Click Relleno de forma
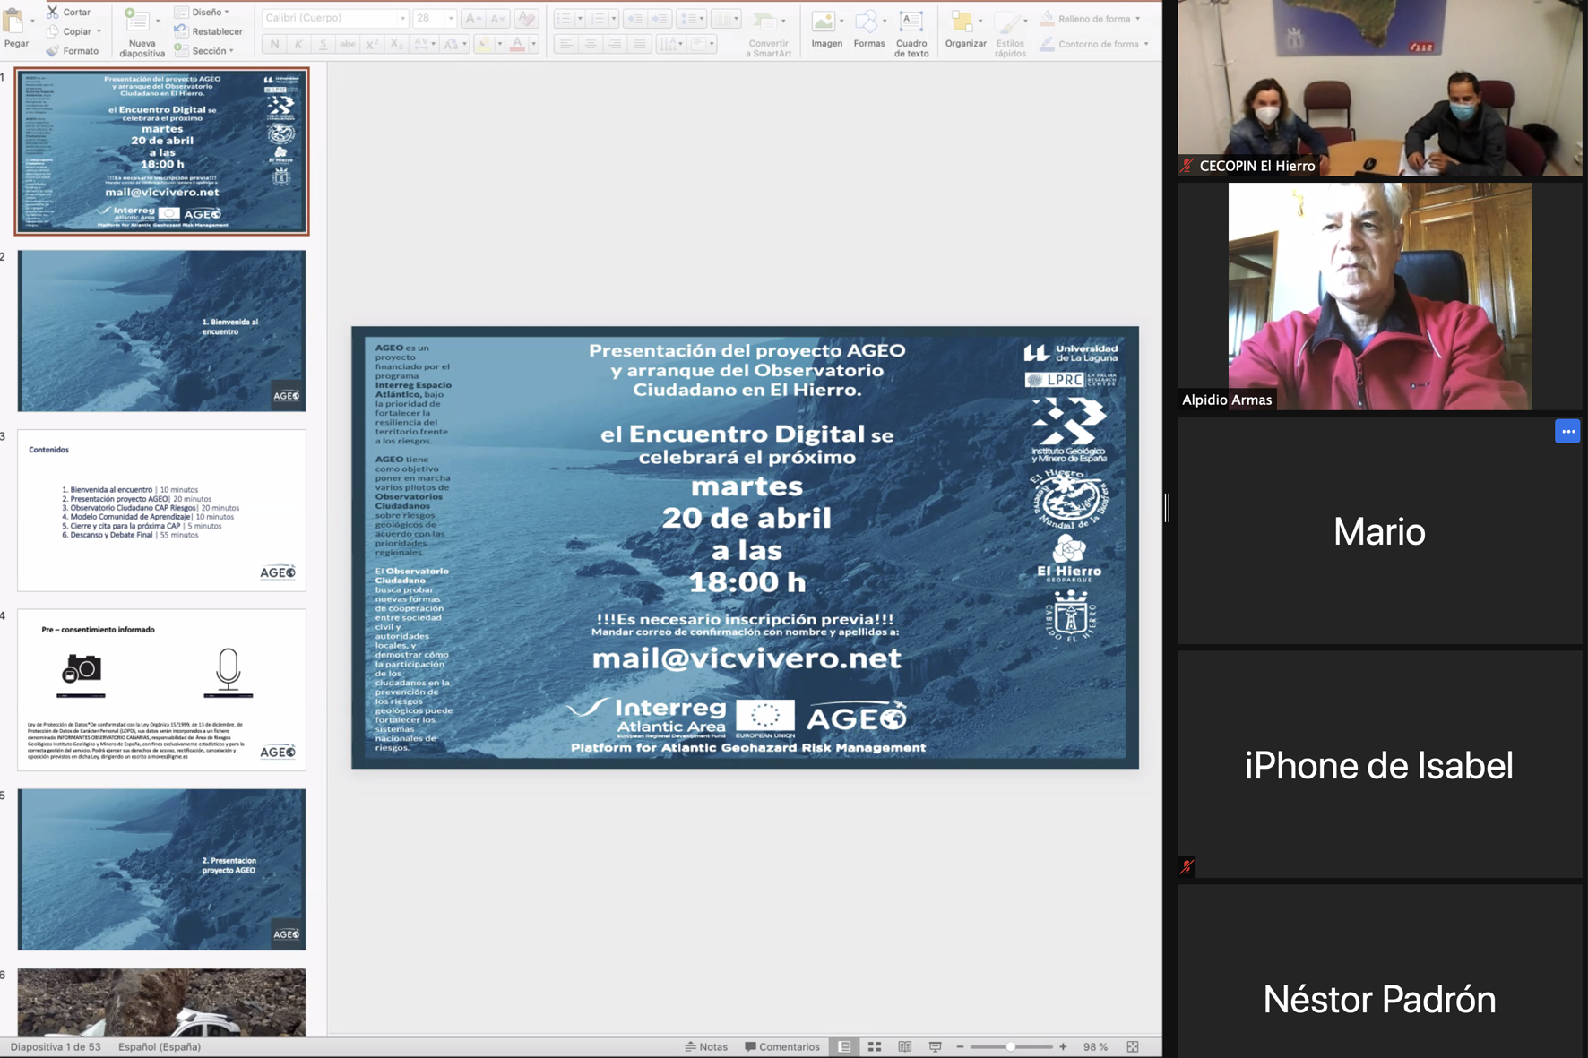The width and height of the screenshot is (1588, 1058). tap(1090, 19)
